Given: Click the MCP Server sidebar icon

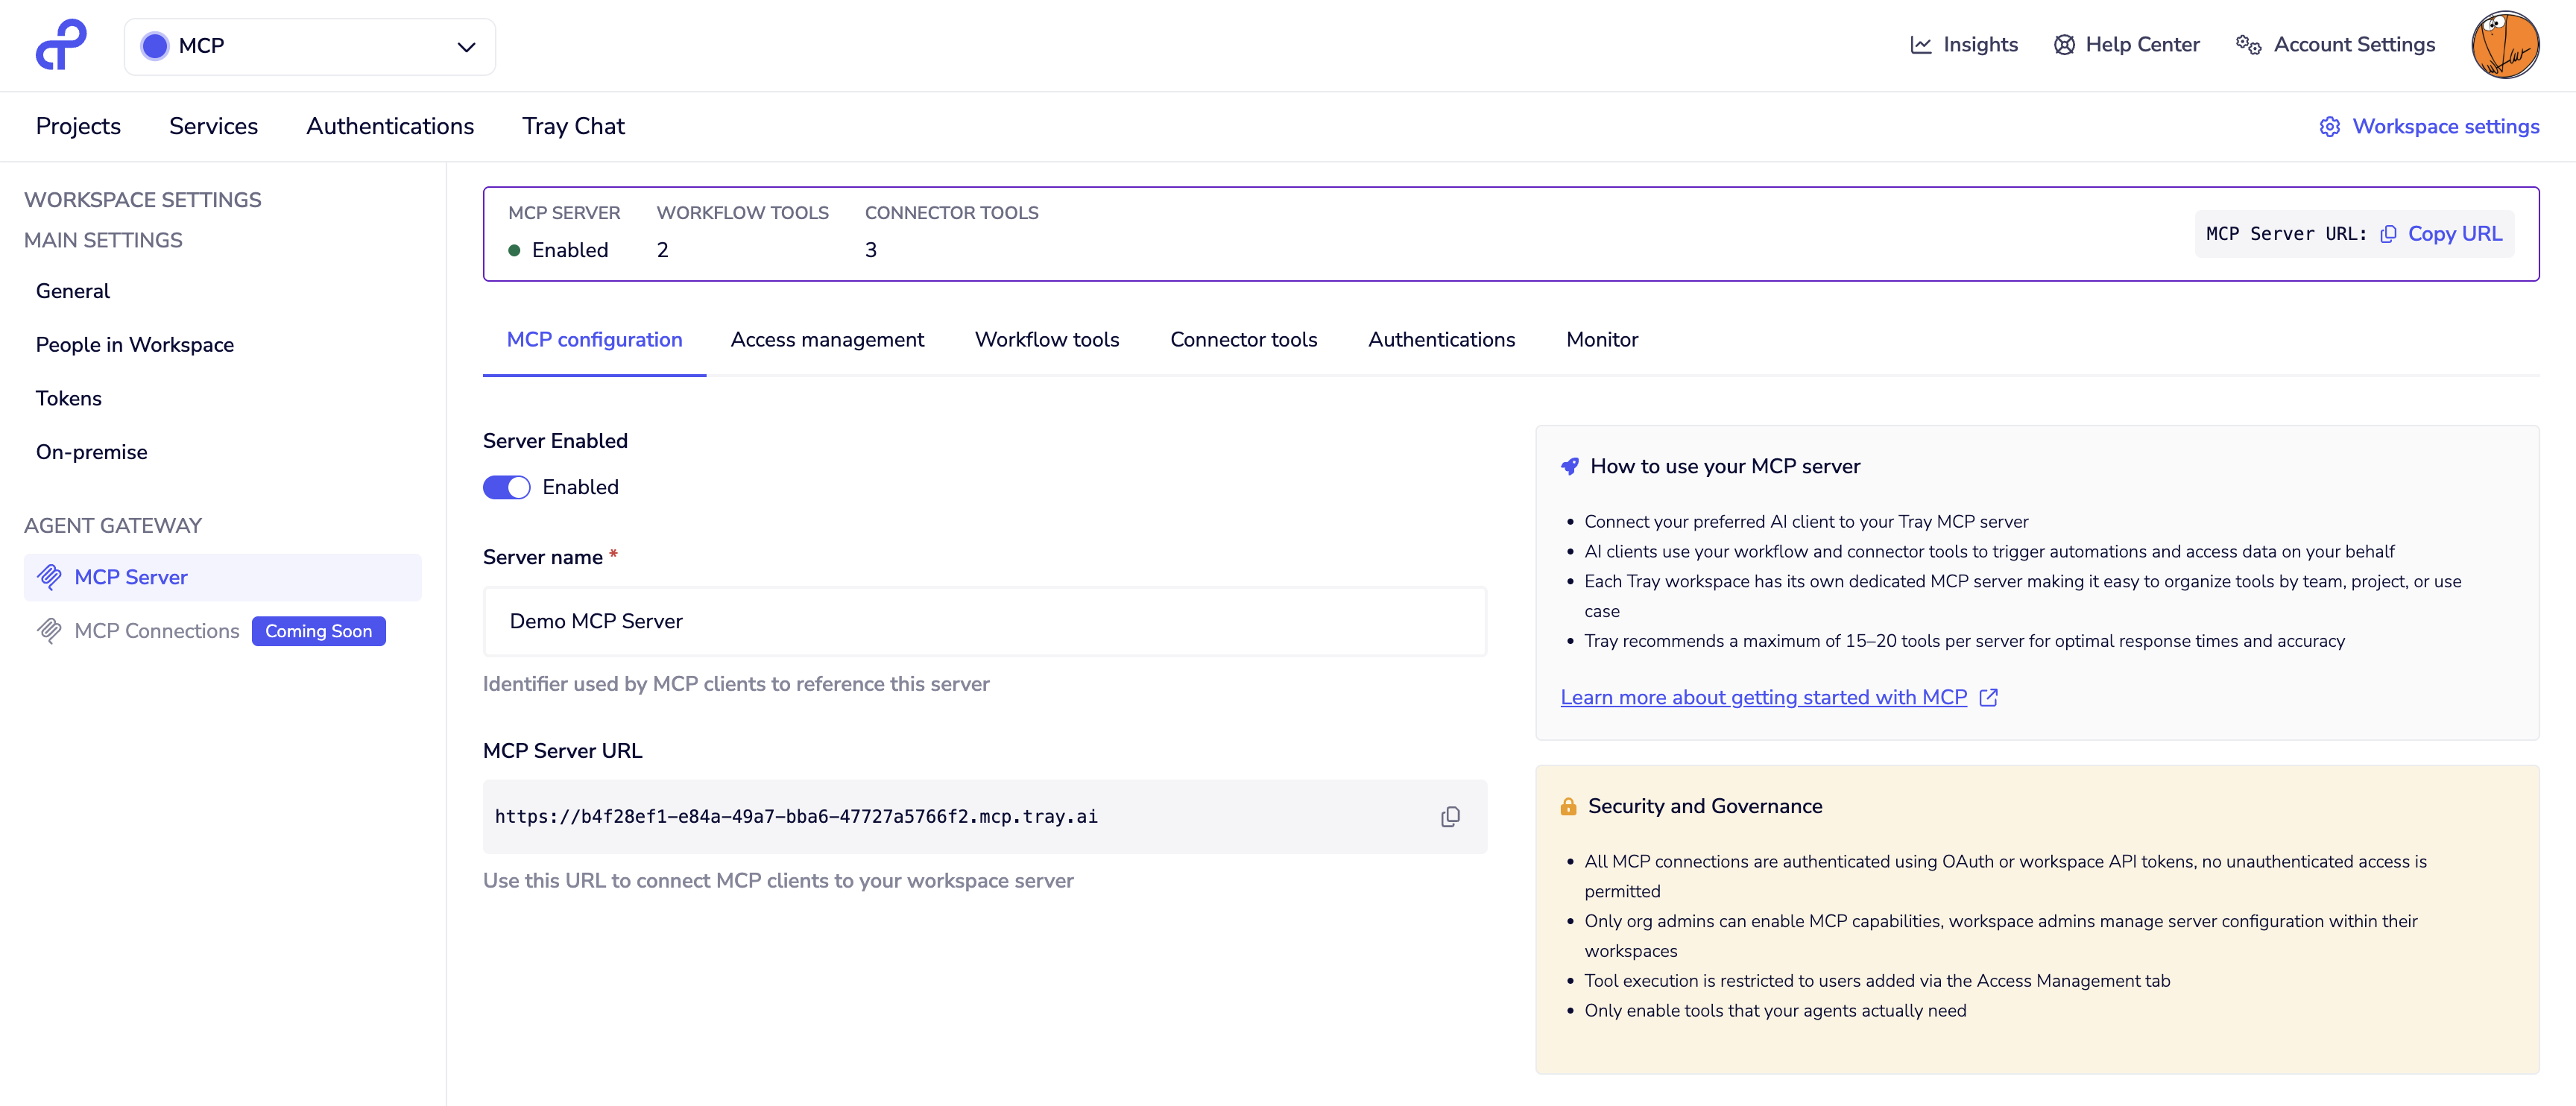Looking at the screenshot, I should click(x=49, y=577).
